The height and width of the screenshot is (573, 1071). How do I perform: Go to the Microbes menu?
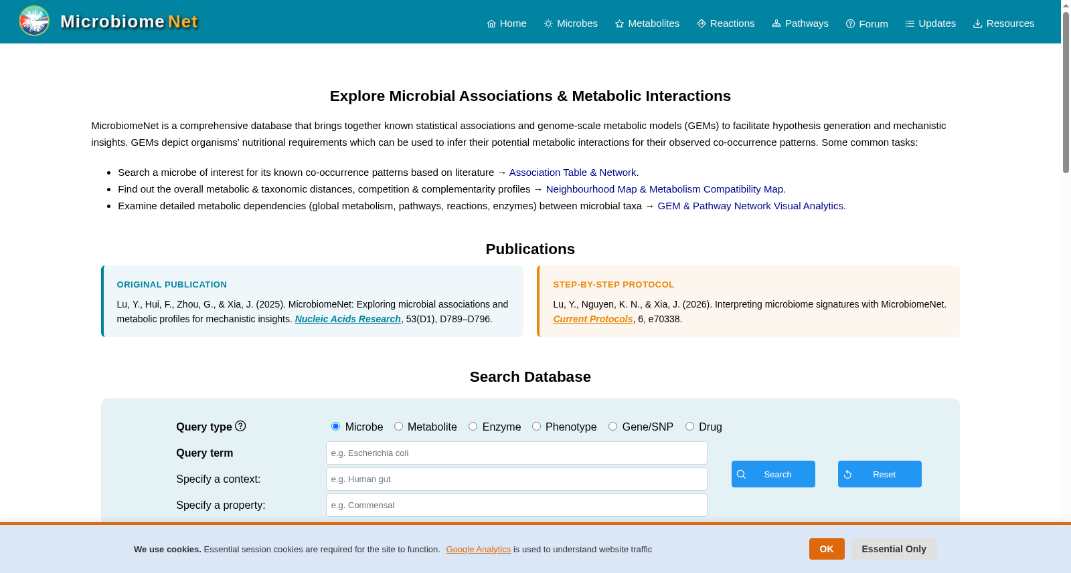click(x=571, y=23)
